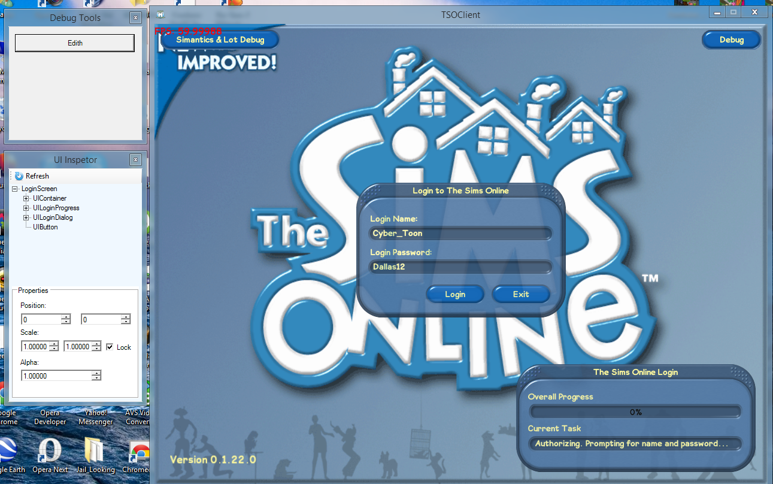Increment the first Position stepper

pyautogui.click(x=66, y=317)
